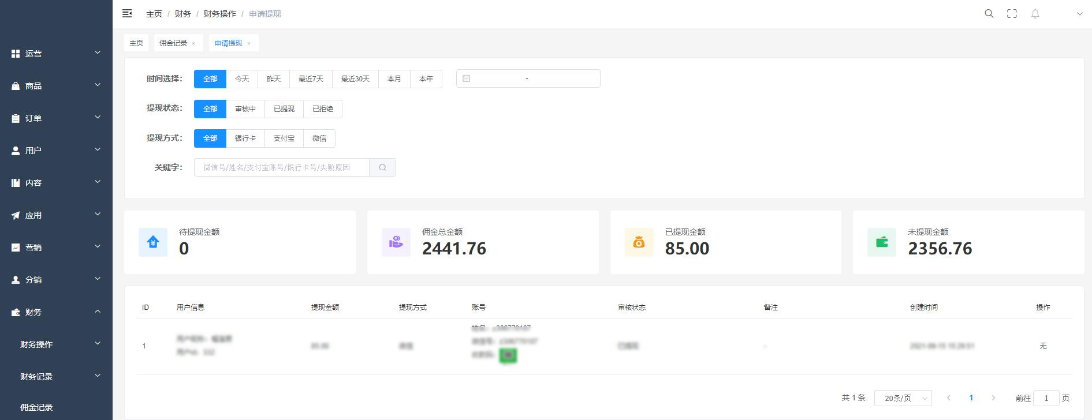Click the 前往 page number input
Image resolution: width=1092 pixels, height=420 pixels.
coord(1046,398)
